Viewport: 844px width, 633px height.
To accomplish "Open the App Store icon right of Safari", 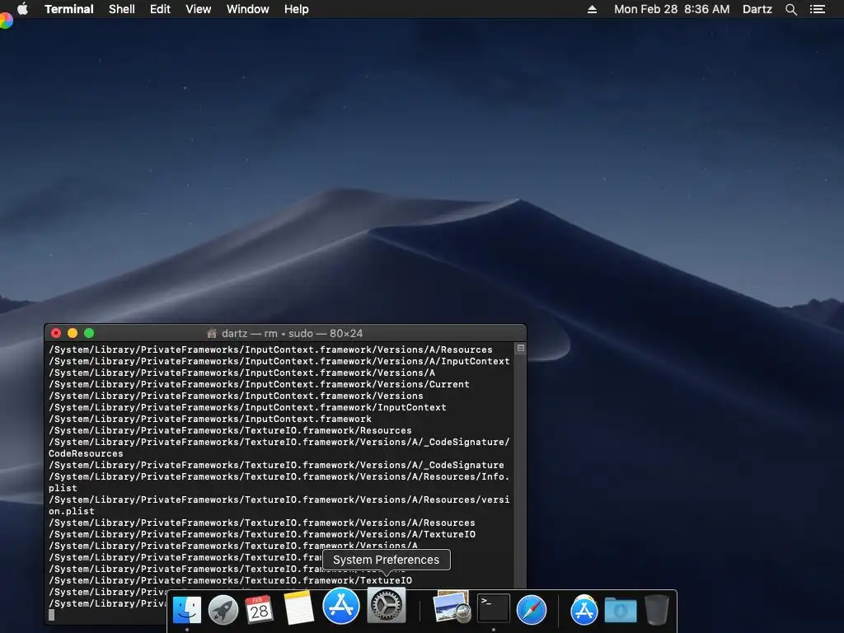I will [584, 610].
